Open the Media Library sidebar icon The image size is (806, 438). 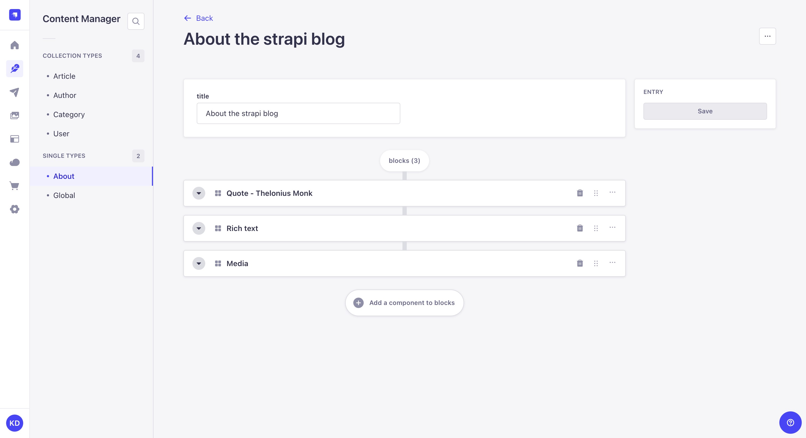click(15, 115)
